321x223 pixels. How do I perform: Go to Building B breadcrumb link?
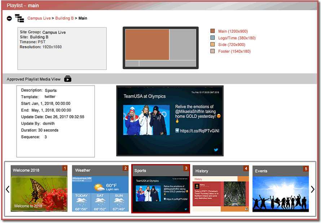tap(64, 18)
